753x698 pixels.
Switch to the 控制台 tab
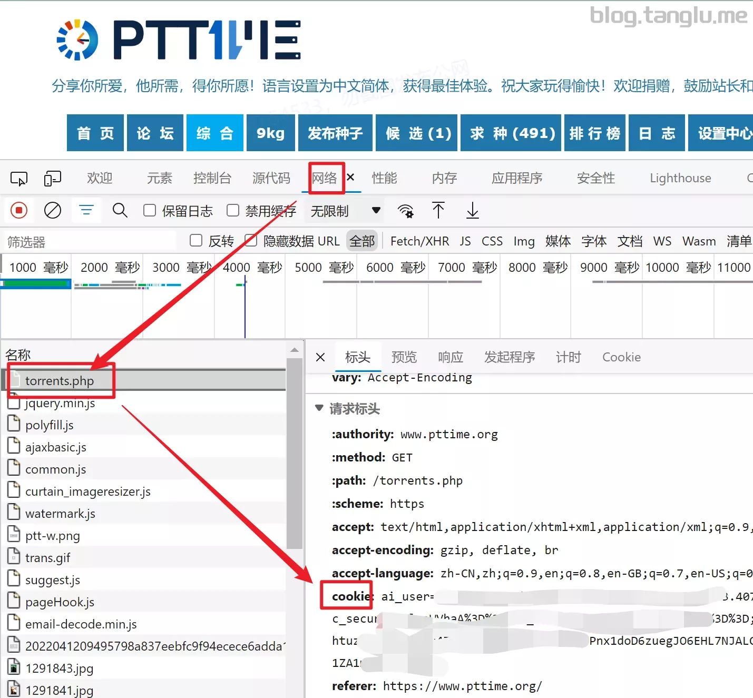coord(212,179)
